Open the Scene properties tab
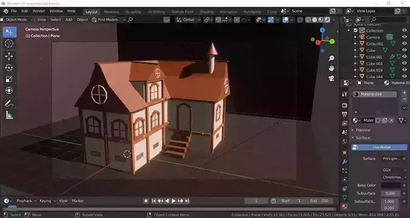Viewport: 410px width, 218px height. tap(344, 133)
